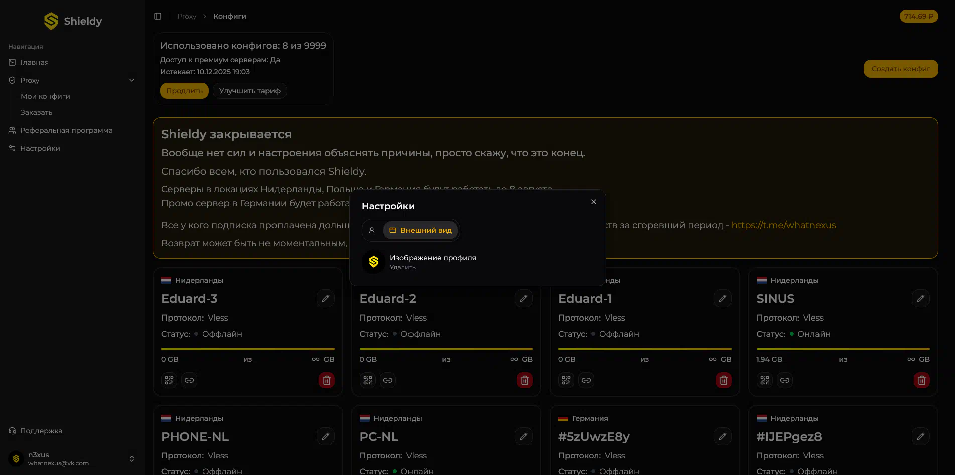
Task: Click the profile image thumbnail in settings
Action: pyautogui.click(x=374, y=262)
